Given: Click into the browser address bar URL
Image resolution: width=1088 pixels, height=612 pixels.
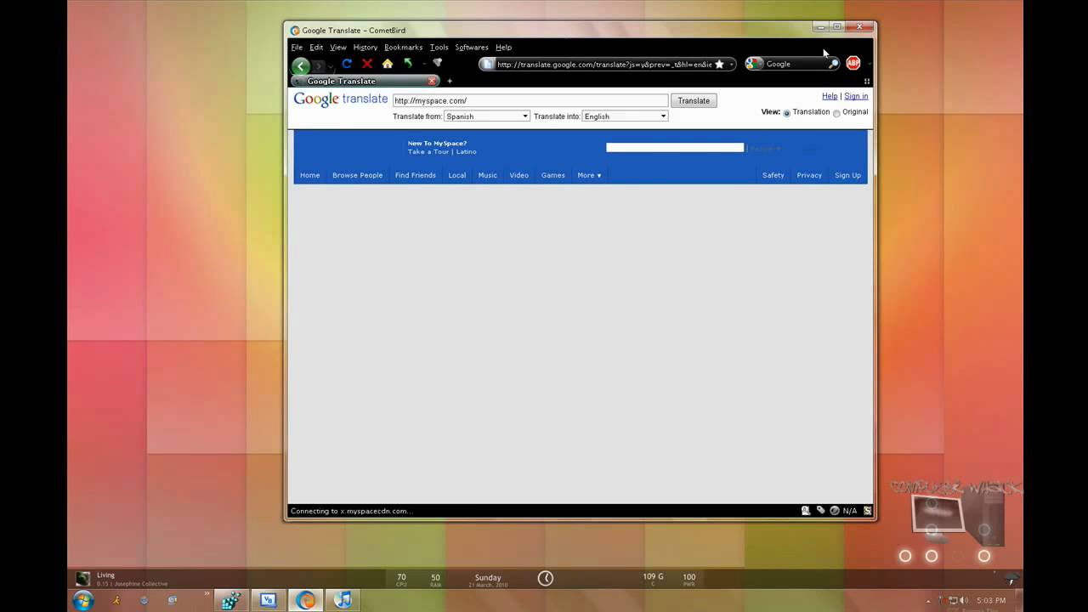Looking at the screenshot, I should [x=604, y=64].
